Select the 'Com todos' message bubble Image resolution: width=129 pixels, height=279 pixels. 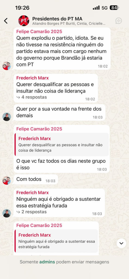click(x=36, y=180)
